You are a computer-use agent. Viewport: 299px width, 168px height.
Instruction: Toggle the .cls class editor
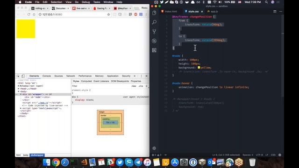pyautogui.click(x=141, y=86)
